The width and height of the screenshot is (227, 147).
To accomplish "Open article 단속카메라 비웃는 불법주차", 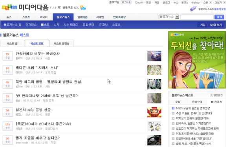I will 38,54.
